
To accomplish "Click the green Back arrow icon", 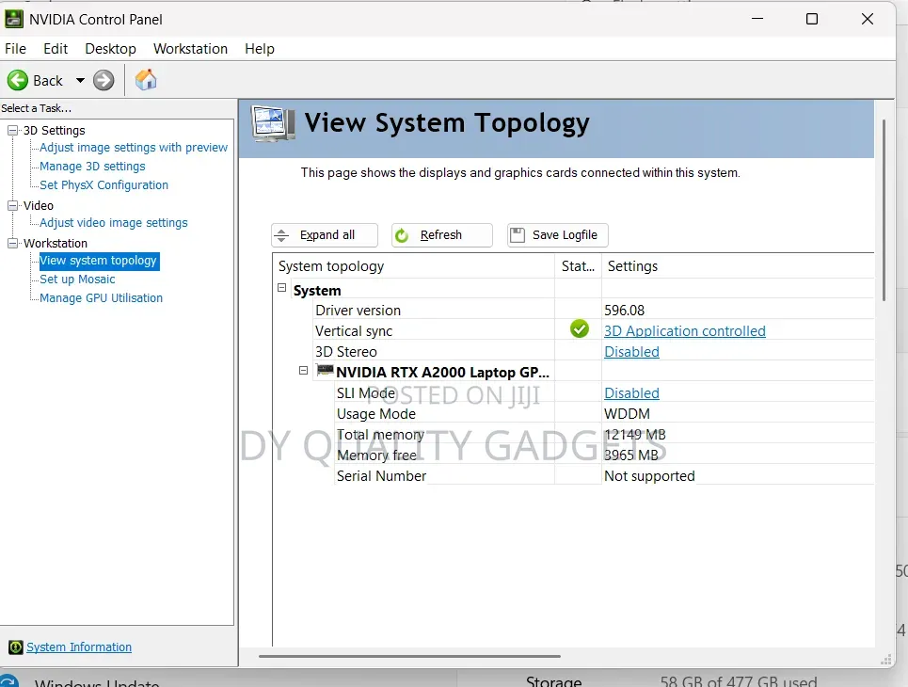I will click(x=17, y=81).
